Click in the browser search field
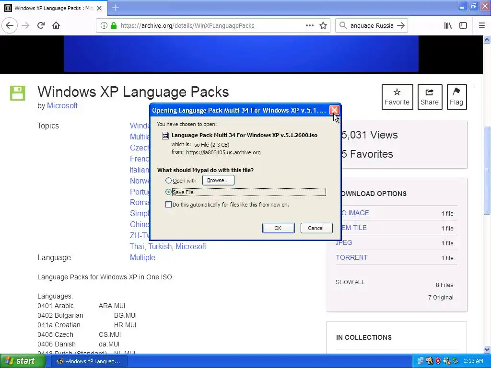 (372, 26)
